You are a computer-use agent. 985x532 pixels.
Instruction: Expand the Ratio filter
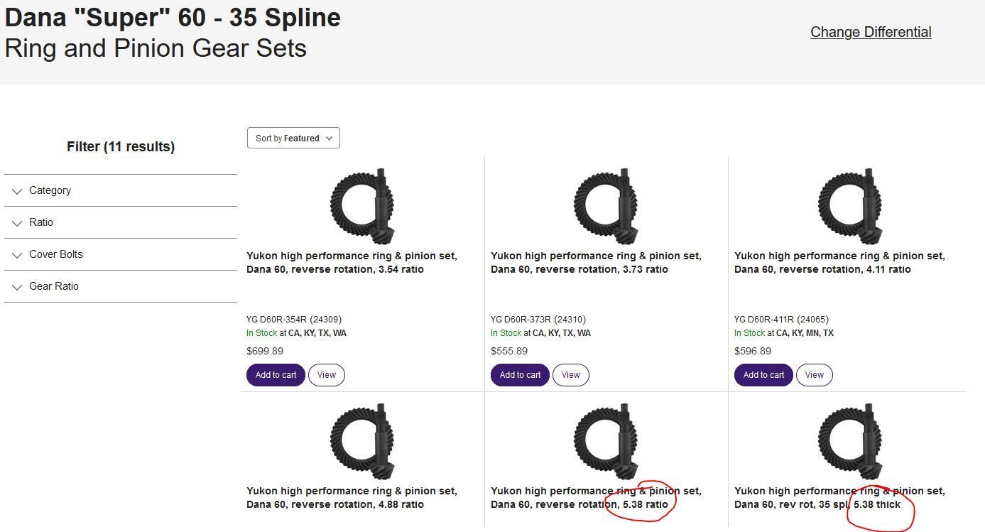coord(121,222)
